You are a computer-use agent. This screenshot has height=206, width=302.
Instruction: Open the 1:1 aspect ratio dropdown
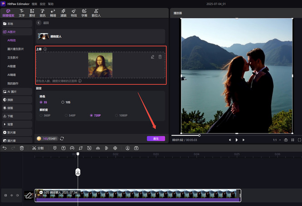point(276,140)
